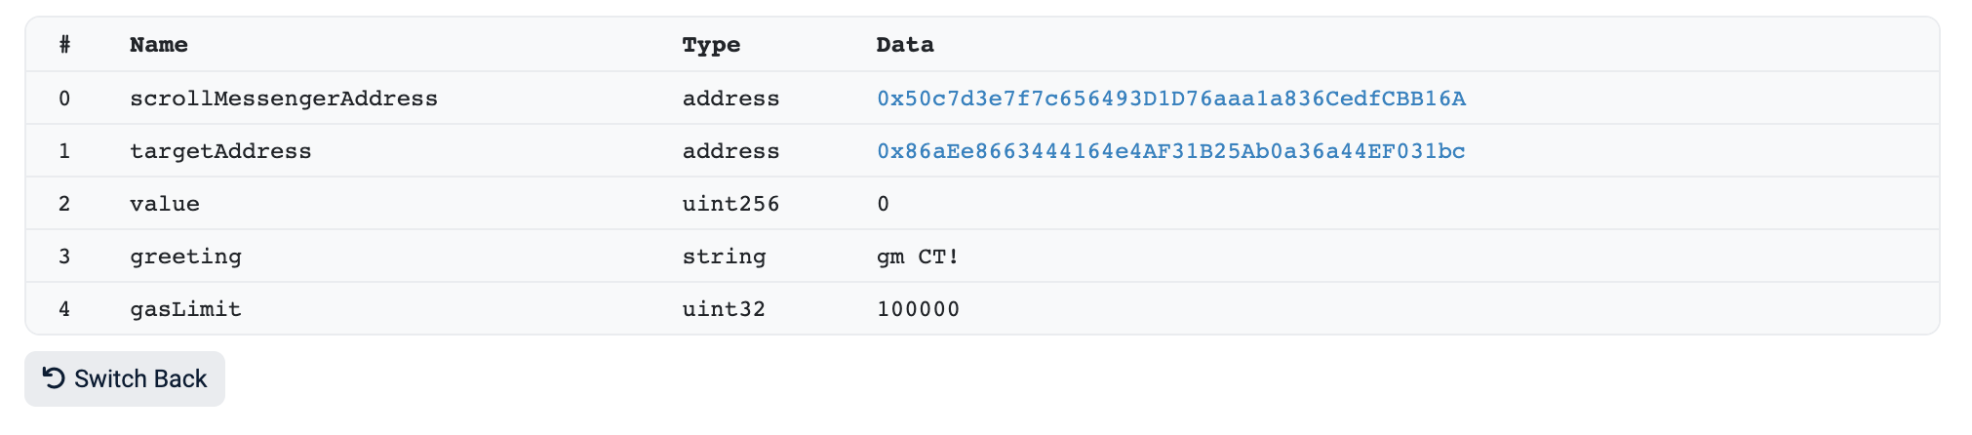Screen dimensions: 1972x435
Task: Open the targetAddress 0x86aE address link
Action: (x=1170, y=151)
